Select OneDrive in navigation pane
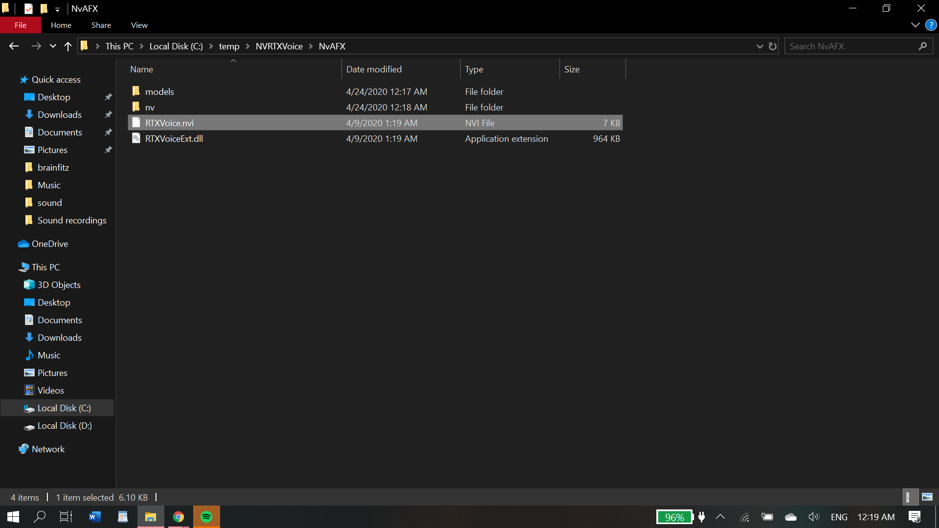939x528 pixels. coord(49,243)
